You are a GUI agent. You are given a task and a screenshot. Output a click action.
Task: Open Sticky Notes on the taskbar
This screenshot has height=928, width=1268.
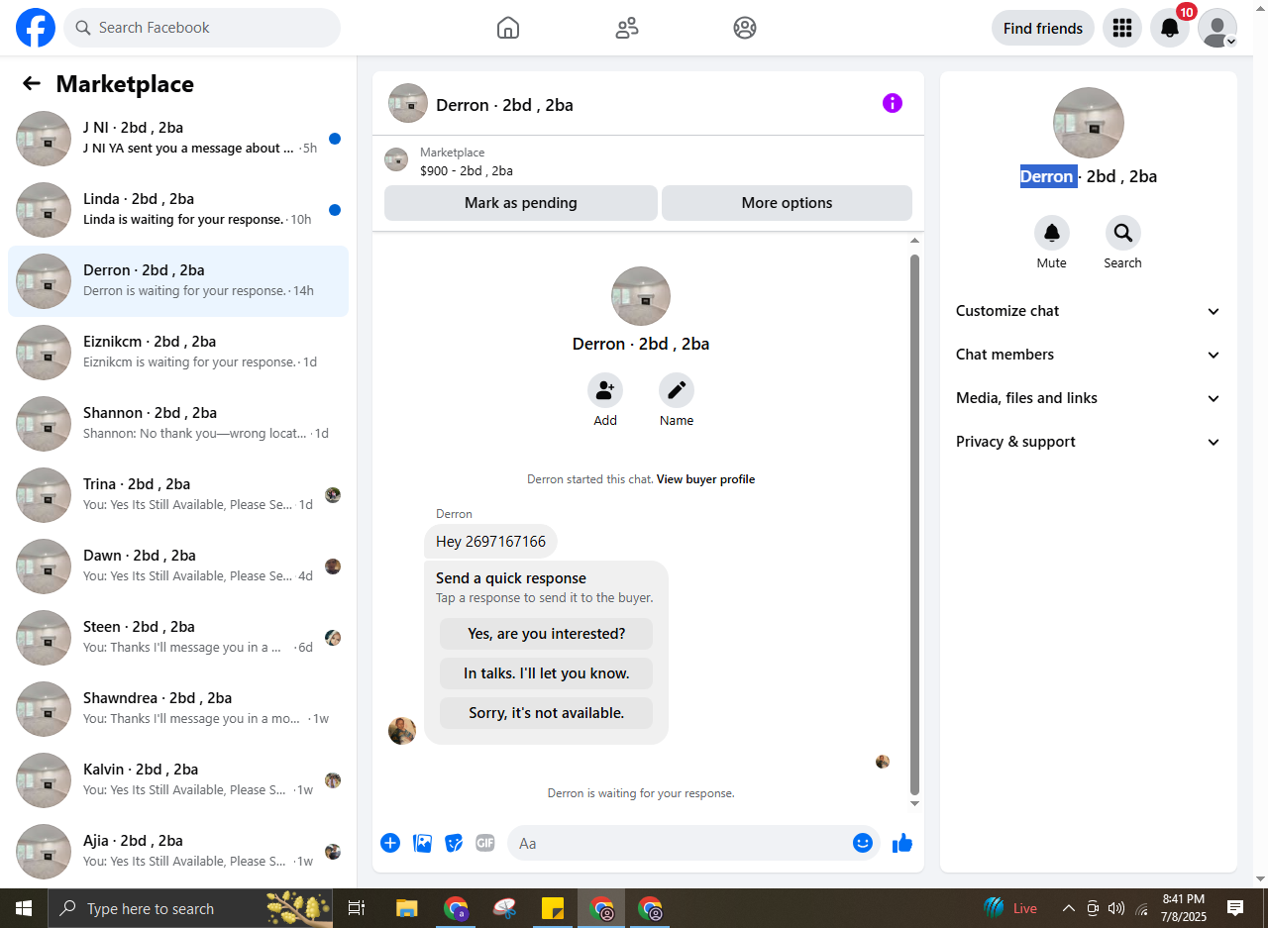(x=553, y=908)
